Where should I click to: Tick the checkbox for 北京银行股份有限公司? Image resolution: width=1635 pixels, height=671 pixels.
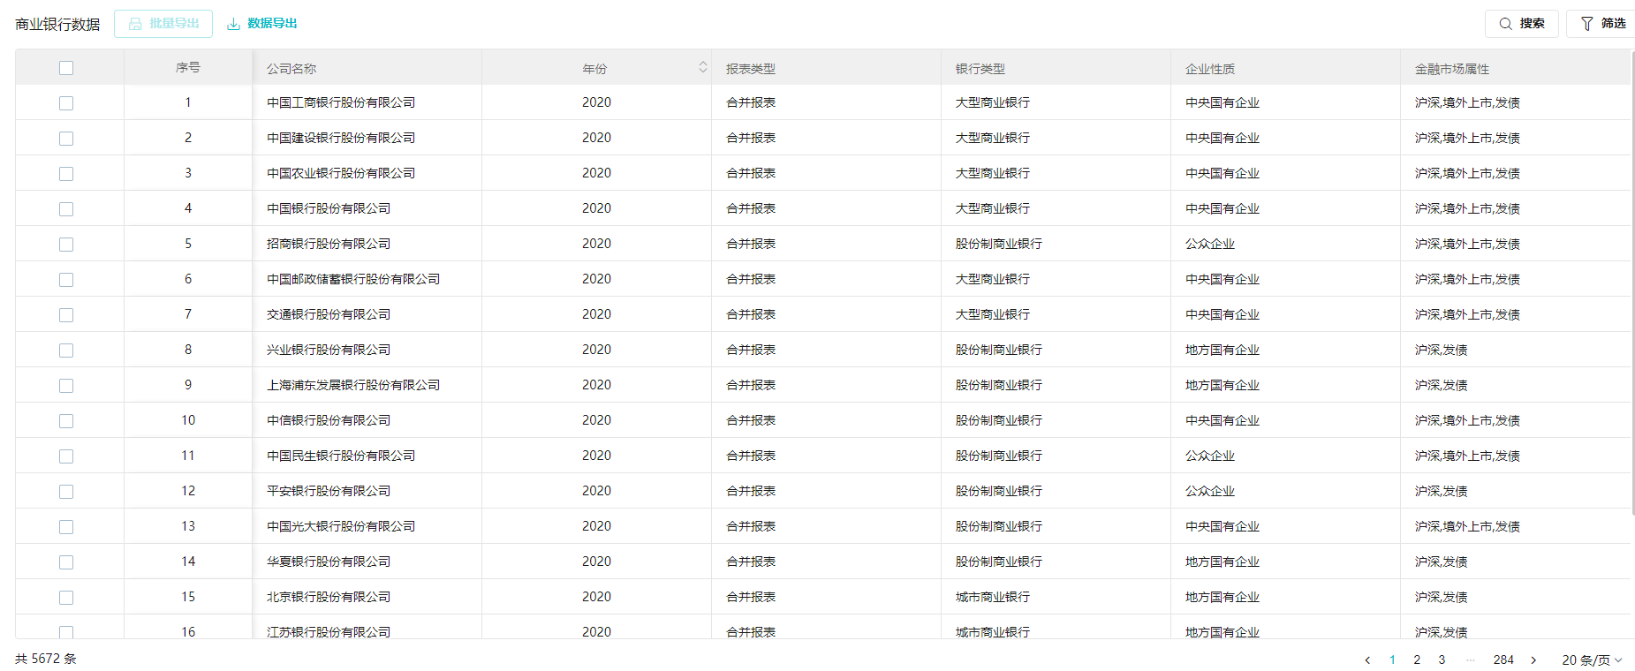66,598
